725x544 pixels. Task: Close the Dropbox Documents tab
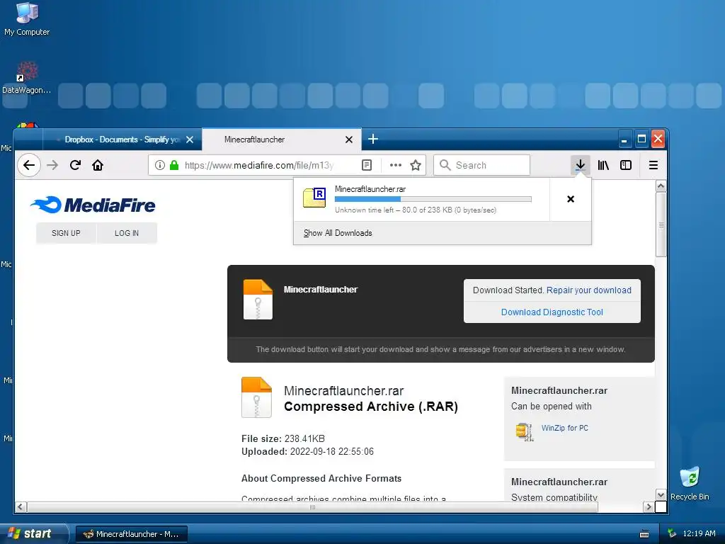(x=190, y=140)
